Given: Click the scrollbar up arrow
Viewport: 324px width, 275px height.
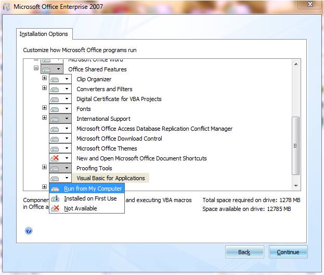Looking at the screenshot, I should 296,64.
